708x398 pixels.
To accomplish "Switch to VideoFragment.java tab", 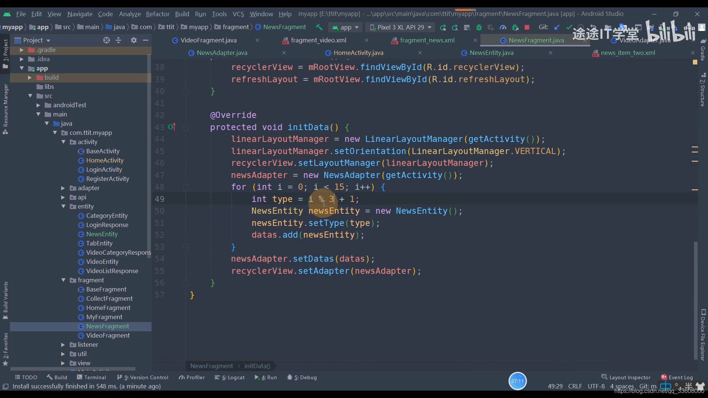I will coord(208,40).
